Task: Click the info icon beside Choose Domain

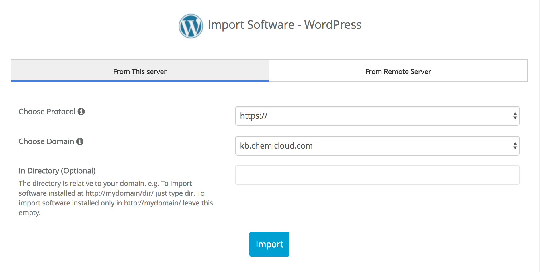Action: pyautogui.click(x=80, y=141)
